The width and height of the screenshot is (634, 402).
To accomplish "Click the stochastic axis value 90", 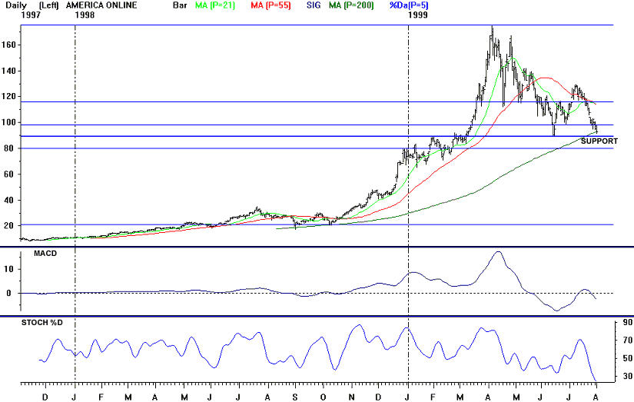I will pos(628,322).
